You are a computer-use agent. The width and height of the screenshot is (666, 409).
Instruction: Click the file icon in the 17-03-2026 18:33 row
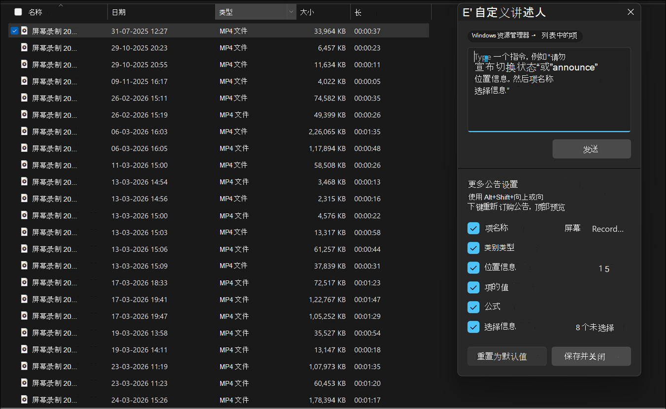24,282
